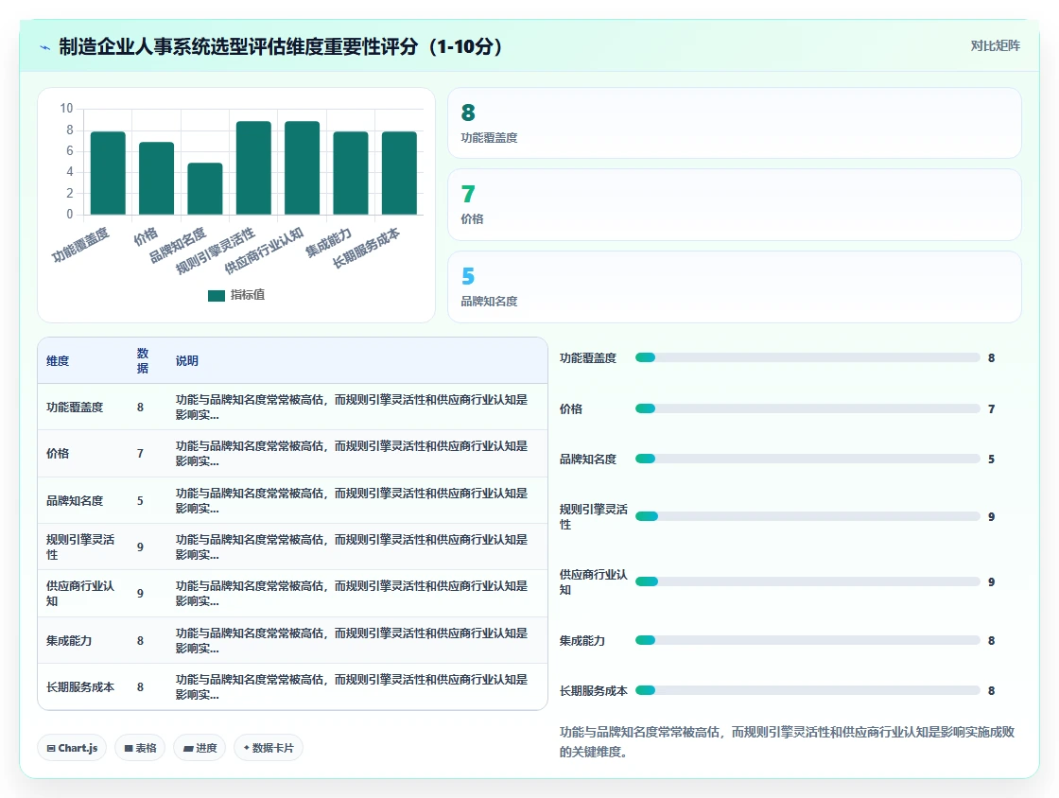
Task: Click the dashboard title text
Action: (281, 46)
